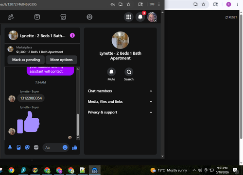Open the listing thumbnail in Marketplace bar
The width and height of the screenshot is (243, 175).
pyautogui.click(x=11, y=49)
